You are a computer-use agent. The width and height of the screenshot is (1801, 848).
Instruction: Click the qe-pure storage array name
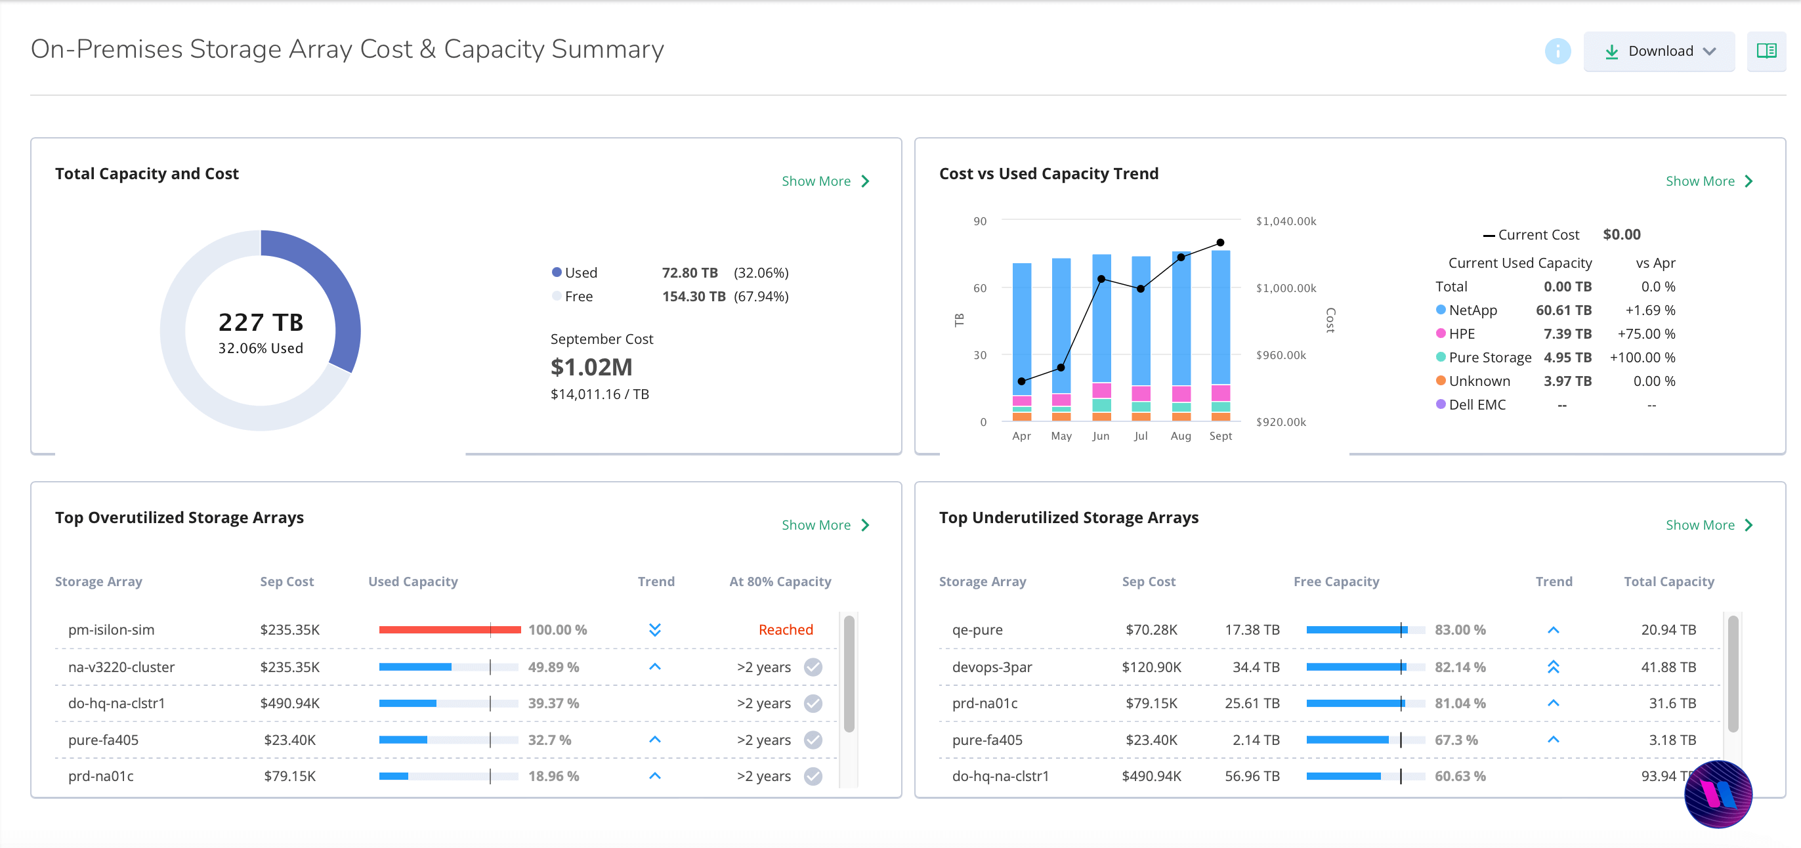(977, 630)
